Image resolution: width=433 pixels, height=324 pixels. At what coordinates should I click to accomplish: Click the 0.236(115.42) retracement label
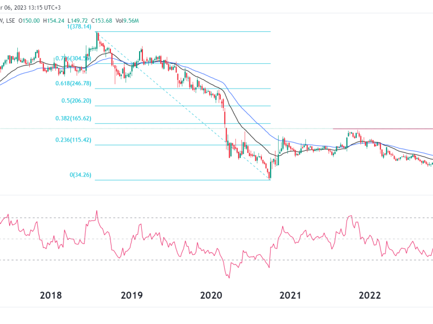[x=77, y=140]
